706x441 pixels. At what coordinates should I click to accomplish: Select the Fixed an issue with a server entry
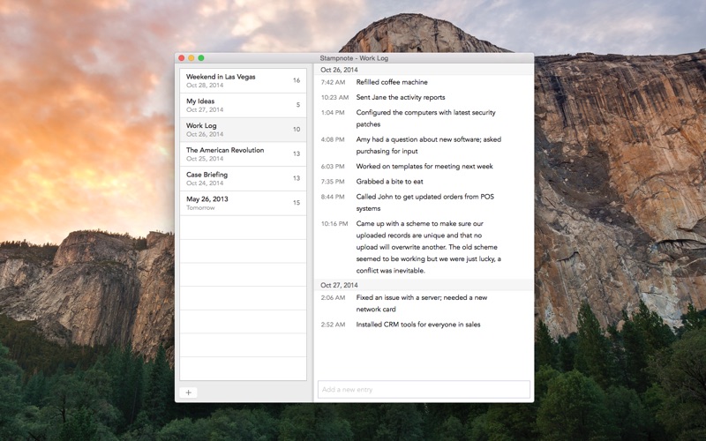(x=422, y=303)
